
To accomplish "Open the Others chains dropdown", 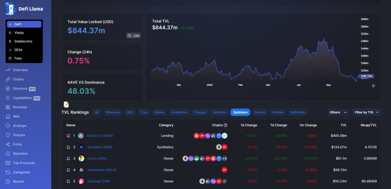I will point(338,112).
